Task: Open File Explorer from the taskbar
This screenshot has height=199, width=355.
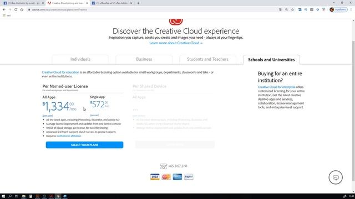Action: (23, 196)
